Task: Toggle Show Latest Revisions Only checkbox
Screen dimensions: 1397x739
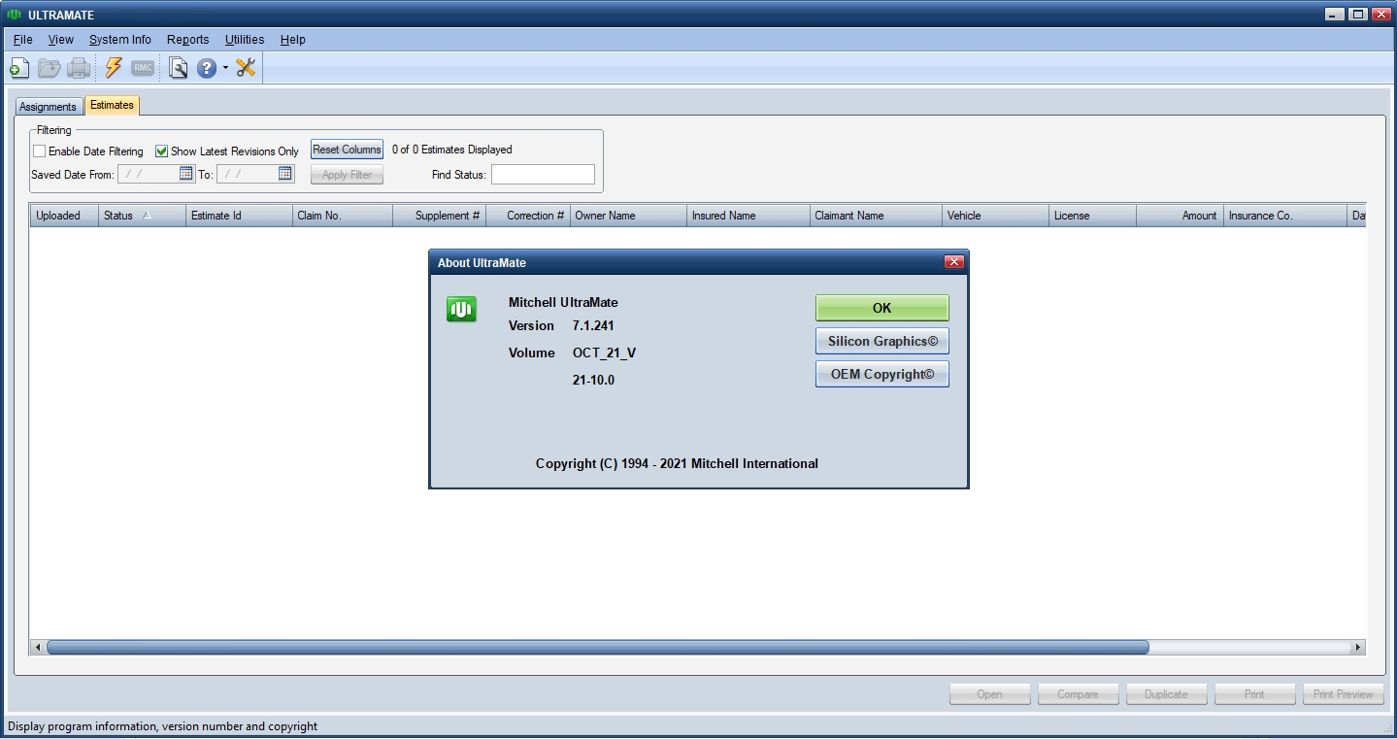Action: (x=162, y=151)
